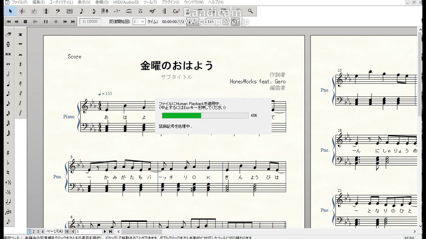Image resolution: width=426 pixels, height=239 pixels.
Task: Select the sharp accidental icon
Action: coord(8,153)
